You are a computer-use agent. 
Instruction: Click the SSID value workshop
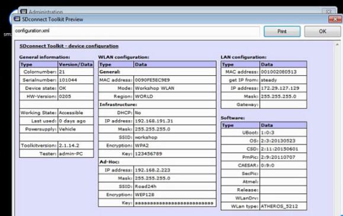(x=146, y=137)
